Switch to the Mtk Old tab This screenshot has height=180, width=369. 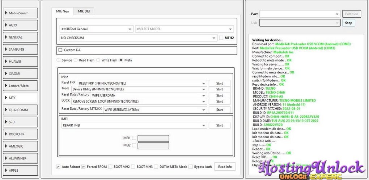tap(84, 11)
